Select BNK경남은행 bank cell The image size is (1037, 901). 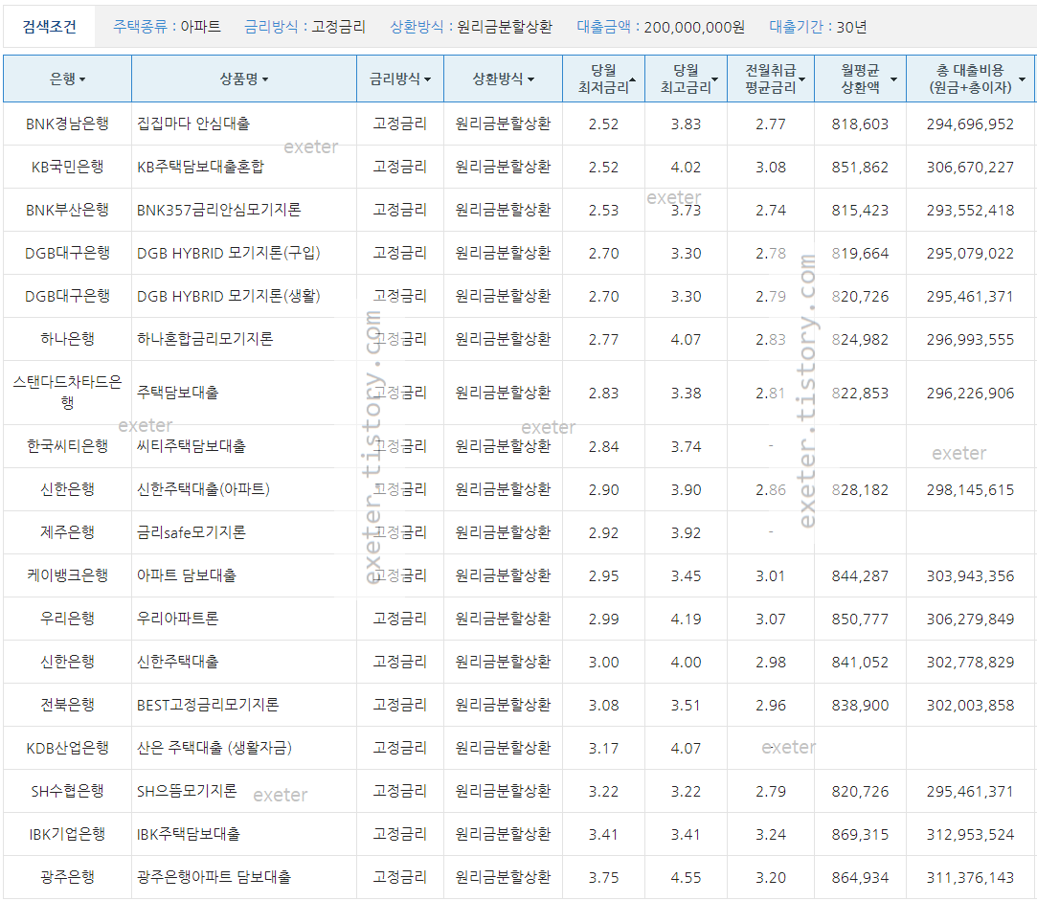point(67,124)
